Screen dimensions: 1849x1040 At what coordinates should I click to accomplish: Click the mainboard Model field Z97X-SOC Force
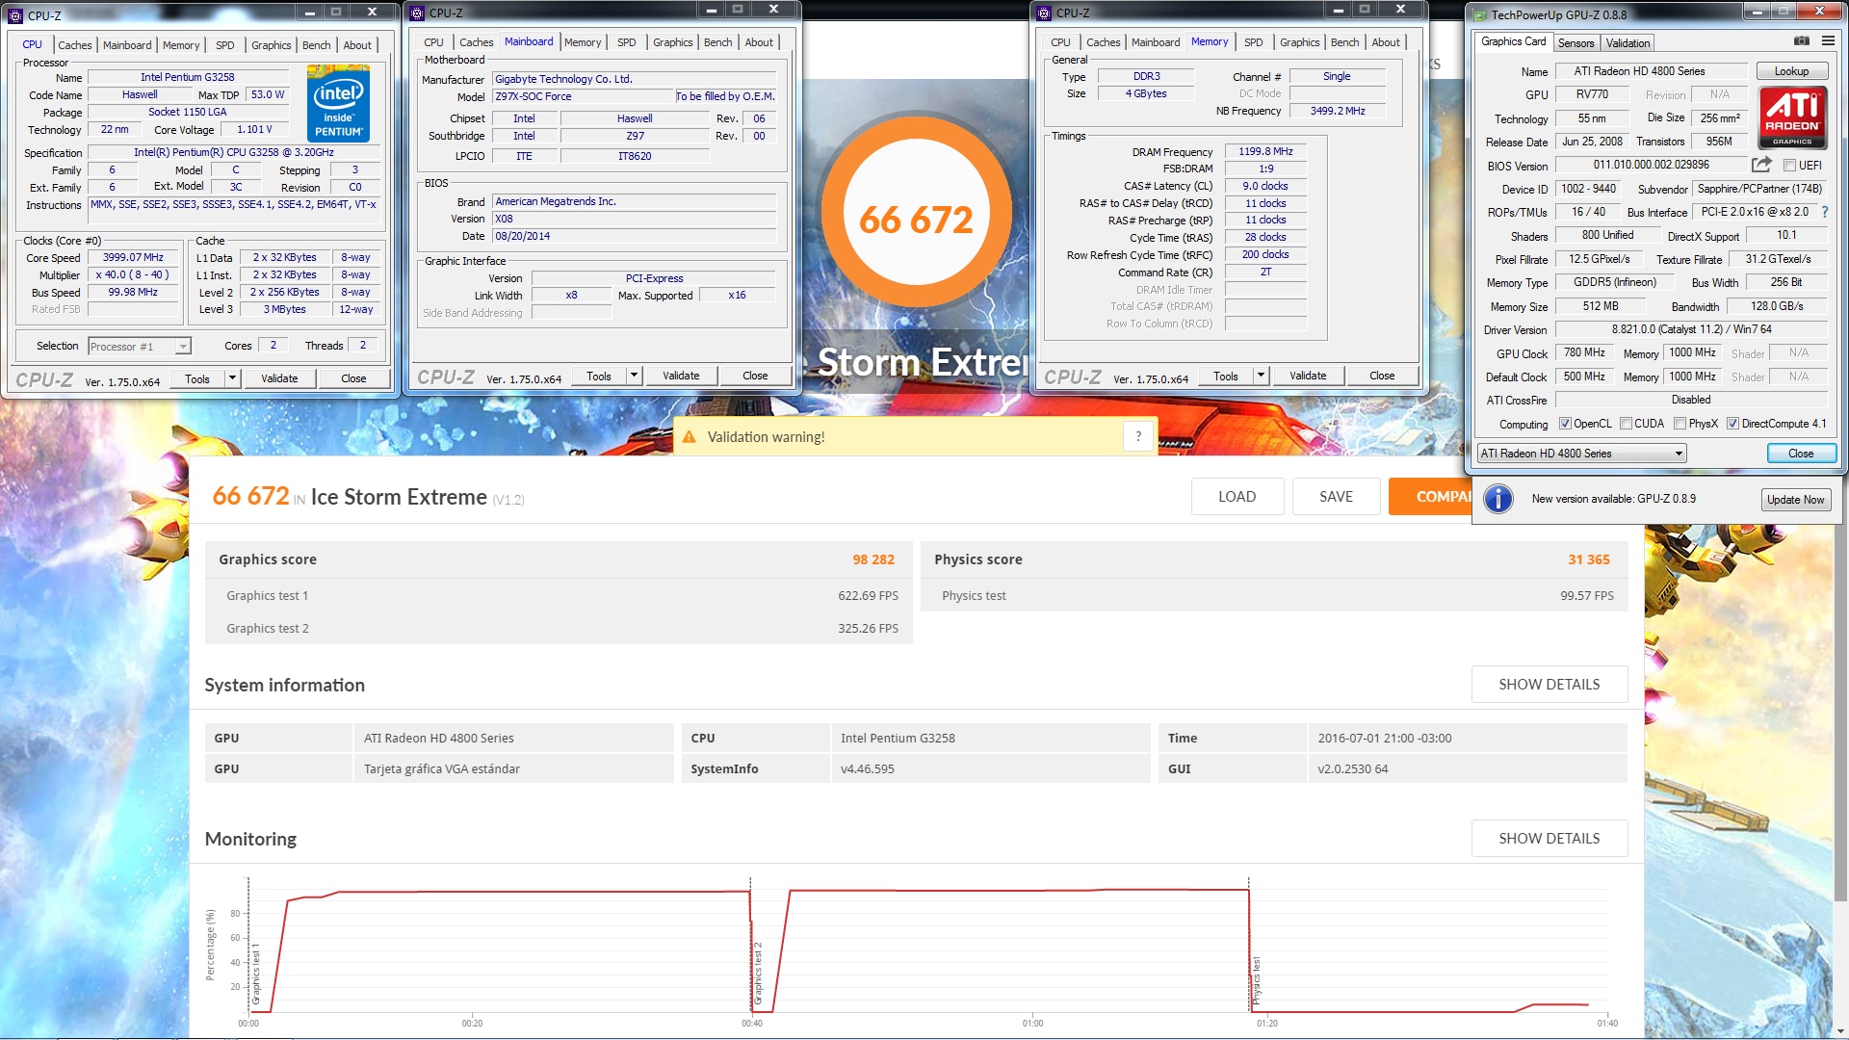tap(583, 97)
